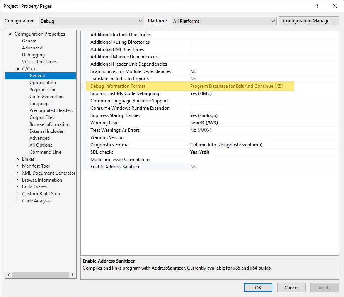The height and width of the screenshot is (297, 344).
Task: Collapse the Configuration Properties tree node
Action: point(10,34)
